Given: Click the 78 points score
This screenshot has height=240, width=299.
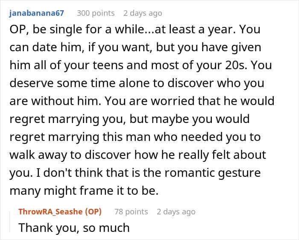Looking at the screenshot, I should click(131, 211).
